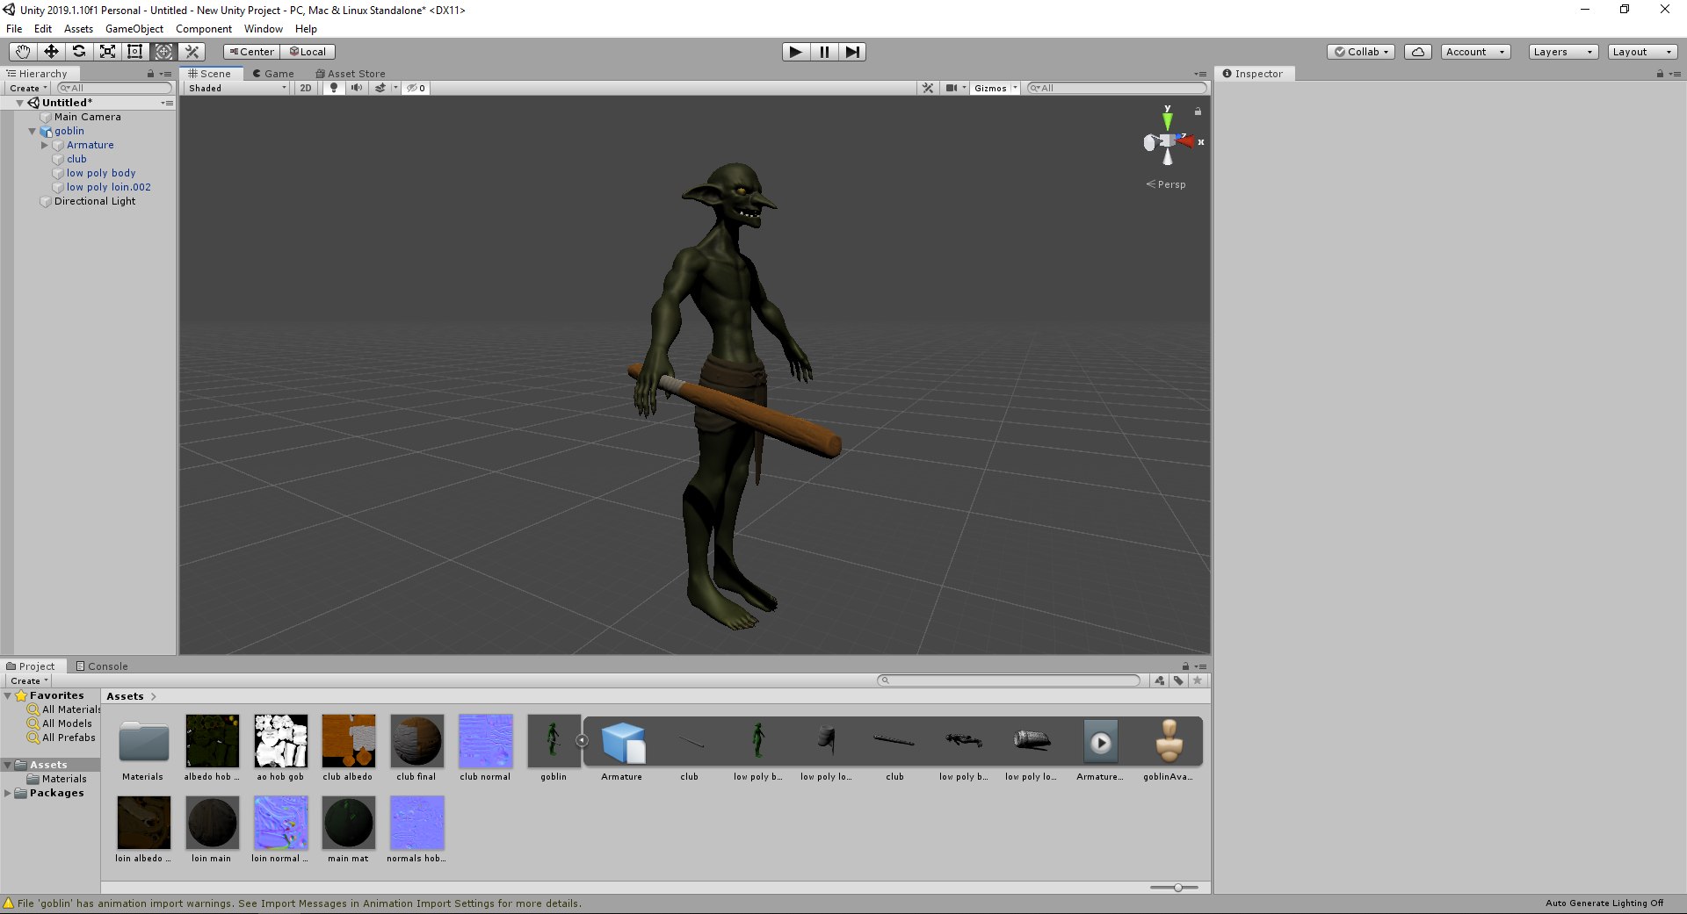
Task: Expand the Armature hierarchy item
Action: tap(45, 145)
